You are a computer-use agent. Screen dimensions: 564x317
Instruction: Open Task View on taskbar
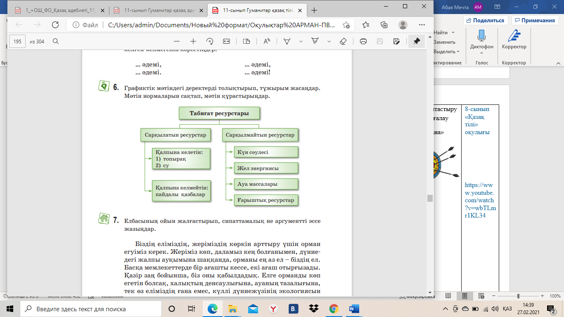[x=191, y=309]
